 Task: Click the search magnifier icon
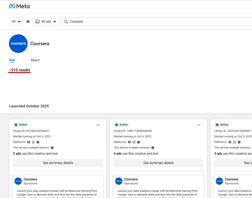coord(66,22)
